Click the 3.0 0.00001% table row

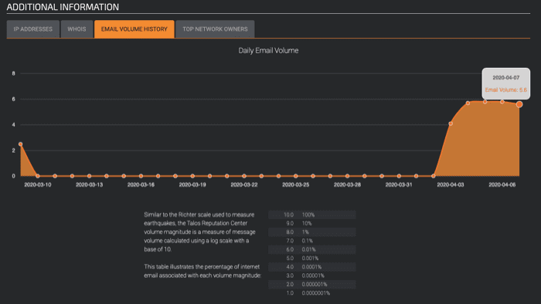point(312,275)
